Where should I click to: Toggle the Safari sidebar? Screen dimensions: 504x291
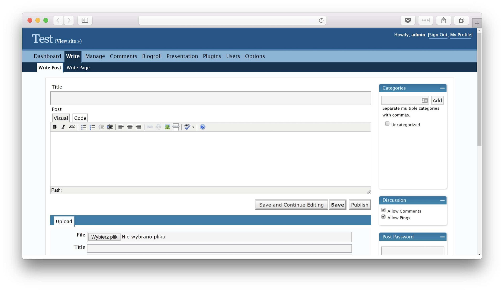(85, 20)
